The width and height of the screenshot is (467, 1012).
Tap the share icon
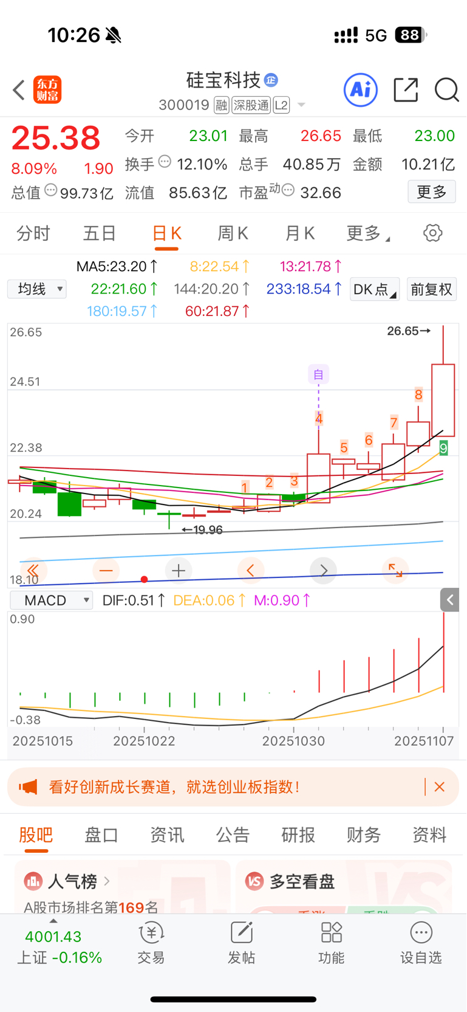click(x=406, y=90)
